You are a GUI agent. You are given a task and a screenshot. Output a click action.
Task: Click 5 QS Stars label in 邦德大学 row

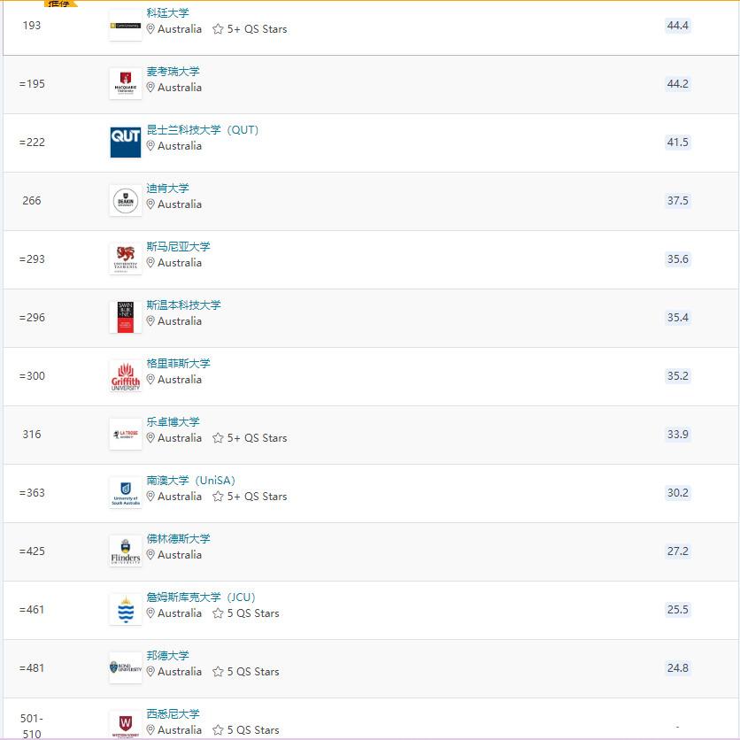[253, 672]
